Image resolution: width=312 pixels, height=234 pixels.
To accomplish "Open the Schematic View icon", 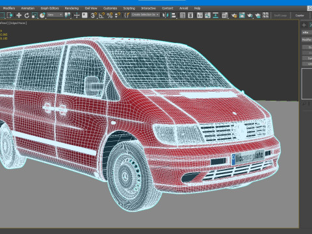I will click(216, 16).
